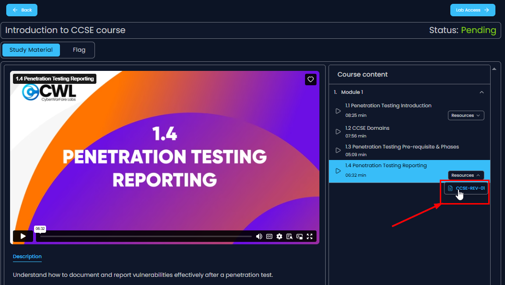This screenshot has height=285, width=505.
Task: Click the video title overlay label
Action: 55,79
